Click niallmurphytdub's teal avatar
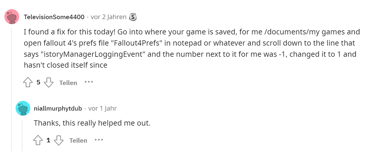384x160 pixels. point(23,108)
